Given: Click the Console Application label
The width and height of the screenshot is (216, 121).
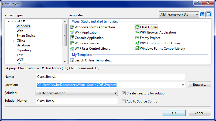Looking at the screenshot, I should point(89,38).
